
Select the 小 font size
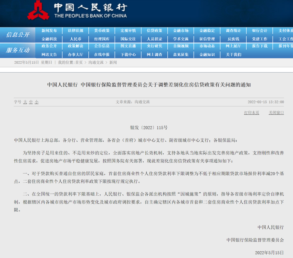coord(36,102)
